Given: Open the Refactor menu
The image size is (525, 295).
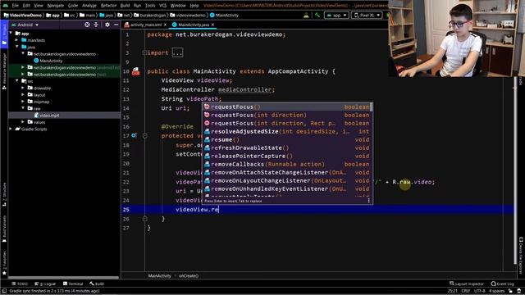Looking at the screenshot, I should 108,6.
